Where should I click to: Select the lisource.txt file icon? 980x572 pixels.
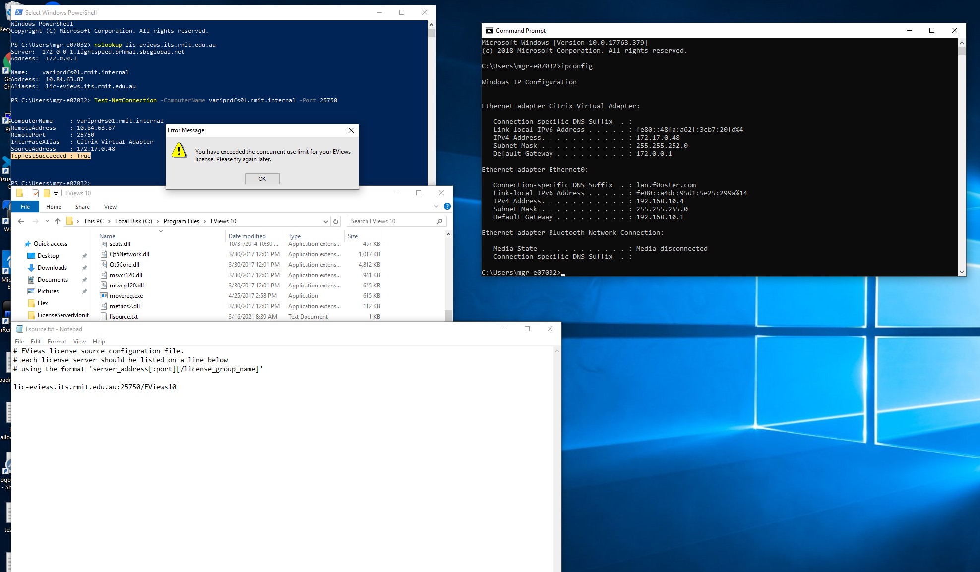pos(104,317)
